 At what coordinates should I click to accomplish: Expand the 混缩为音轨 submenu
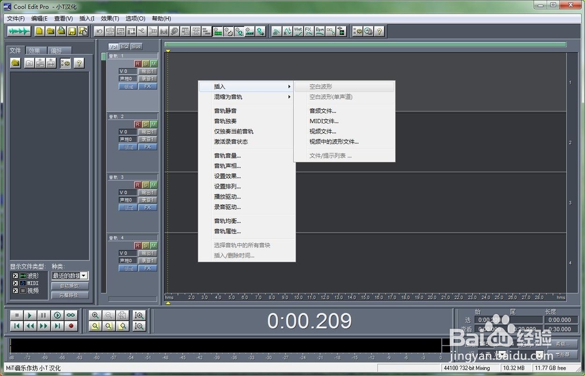(247, 97)
